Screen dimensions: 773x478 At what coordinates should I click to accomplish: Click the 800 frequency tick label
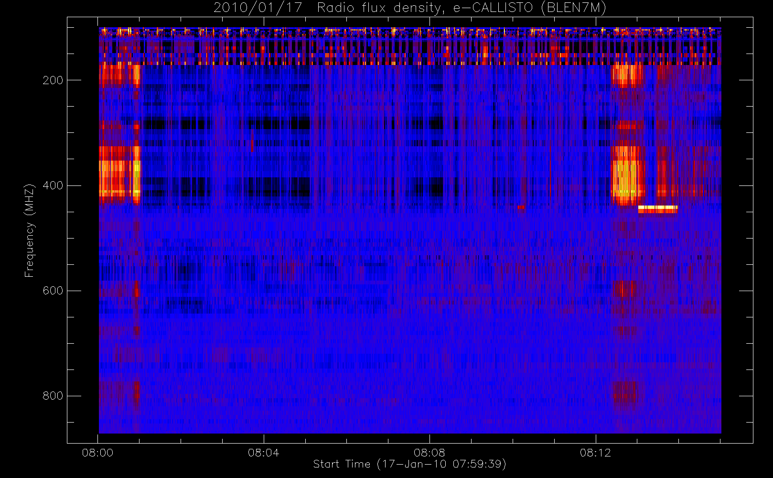click(x=53, y=396)
